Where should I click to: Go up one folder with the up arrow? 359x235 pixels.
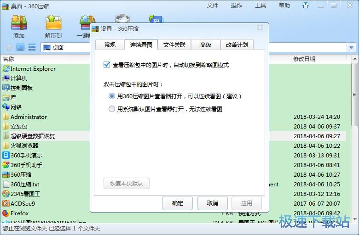[x=9, y=47]
